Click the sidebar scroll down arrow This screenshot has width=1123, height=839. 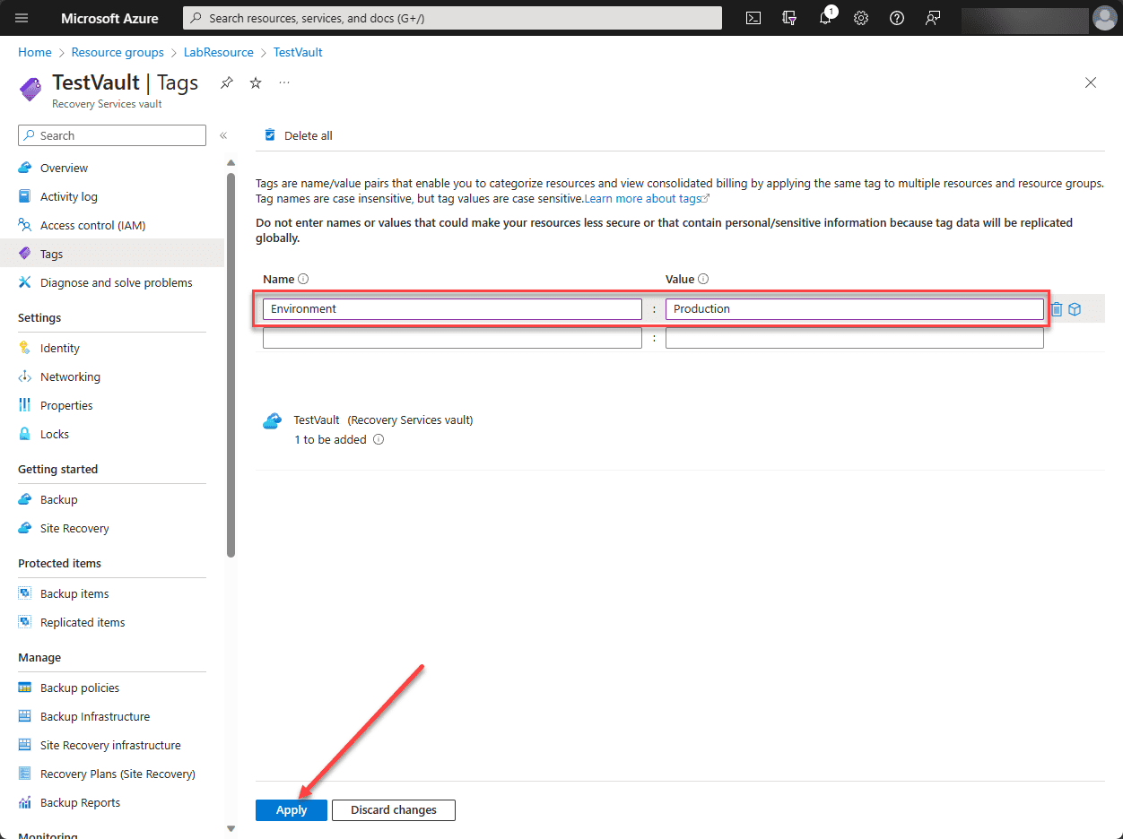[x=231, y=829]
